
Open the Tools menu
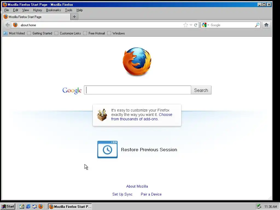tap(69, 10)
